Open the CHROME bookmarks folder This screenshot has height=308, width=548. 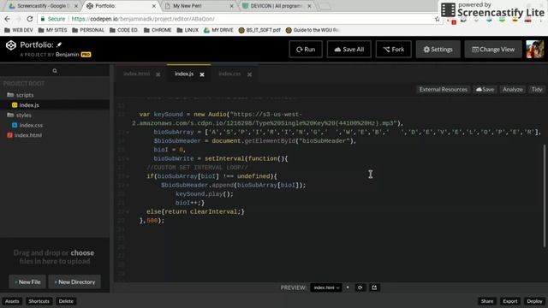pos(158,30)
